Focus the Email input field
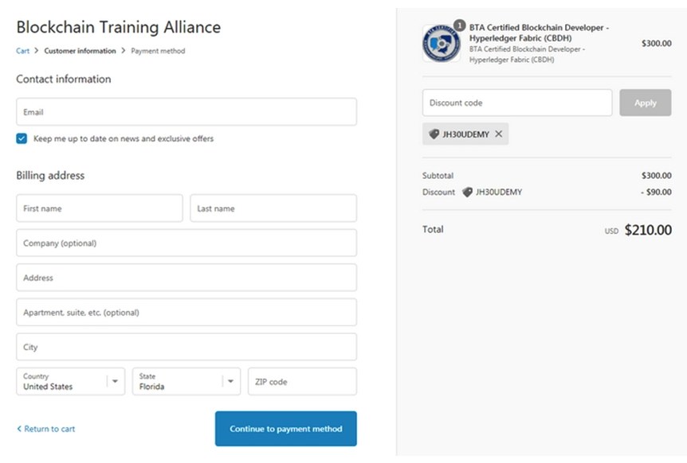The height and width of the screenshot is (463, 687). [186, 112]
